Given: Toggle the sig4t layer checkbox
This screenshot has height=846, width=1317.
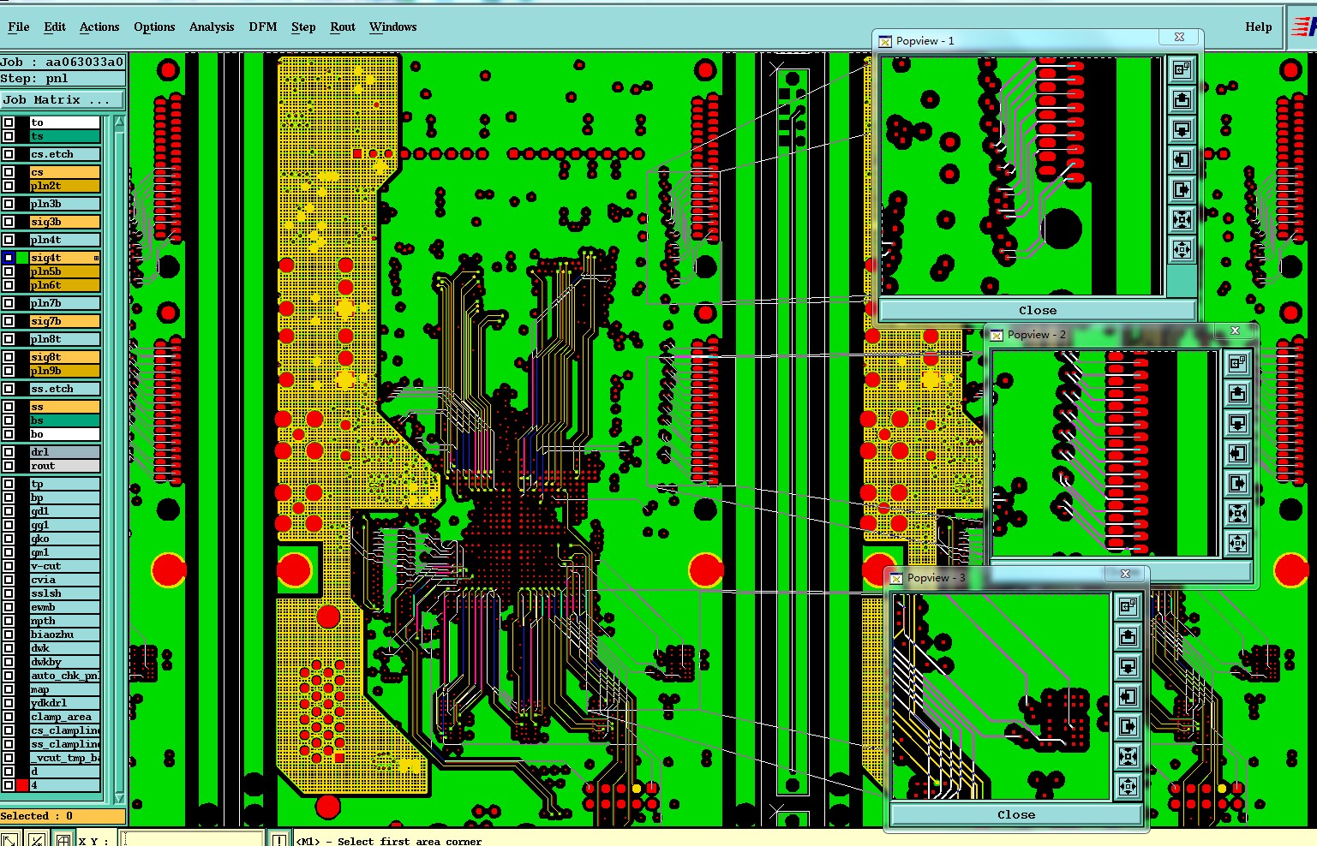Looking at the screenshot, I should [x=9, y=258].
